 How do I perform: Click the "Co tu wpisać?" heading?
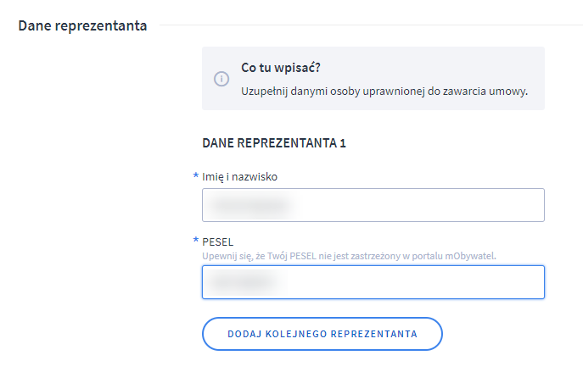coord(281,67)
